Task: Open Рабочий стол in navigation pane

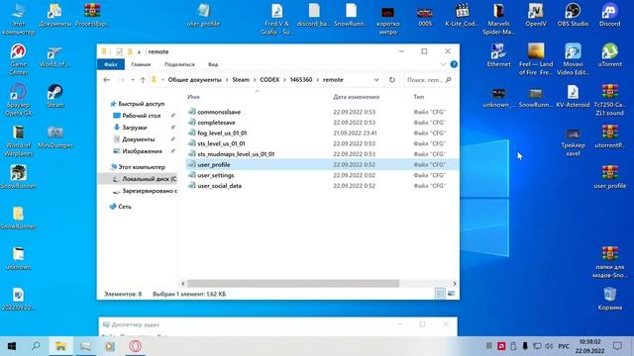Action: coord(141,116)
